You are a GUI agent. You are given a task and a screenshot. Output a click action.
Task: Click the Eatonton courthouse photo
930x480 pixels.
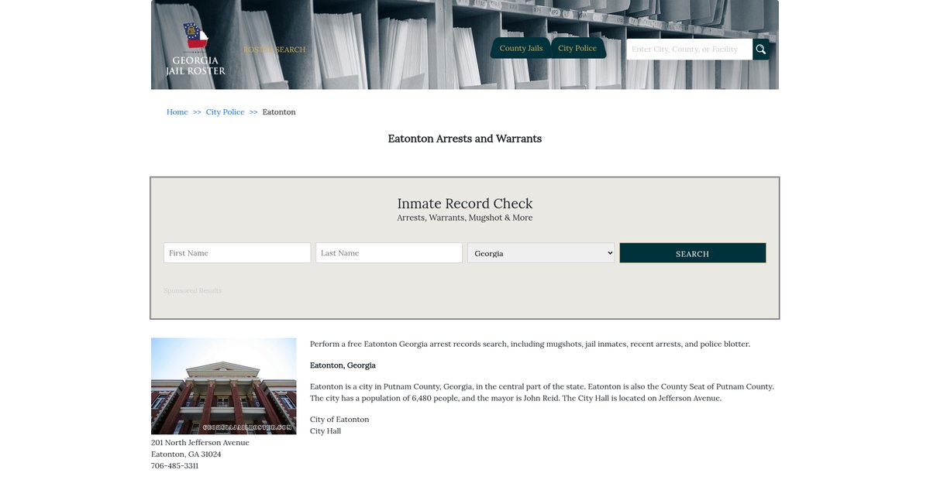(x=223, y=386)
